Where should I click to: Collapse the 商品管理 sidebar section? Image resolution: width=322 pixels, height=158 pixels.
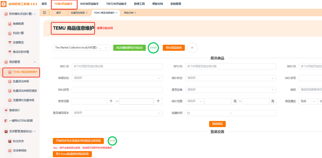[35, 62]
